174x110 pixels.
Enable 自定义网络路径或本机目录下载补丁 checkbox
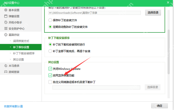click(50, 82)
